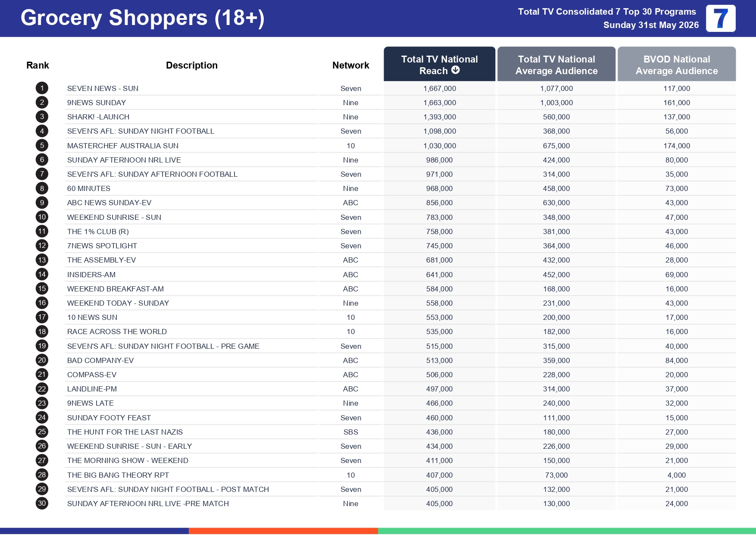Select the average audience figure 675,000
Image resolution: width=756 pixels, height=535 pixels.
(x=556, y=146)
